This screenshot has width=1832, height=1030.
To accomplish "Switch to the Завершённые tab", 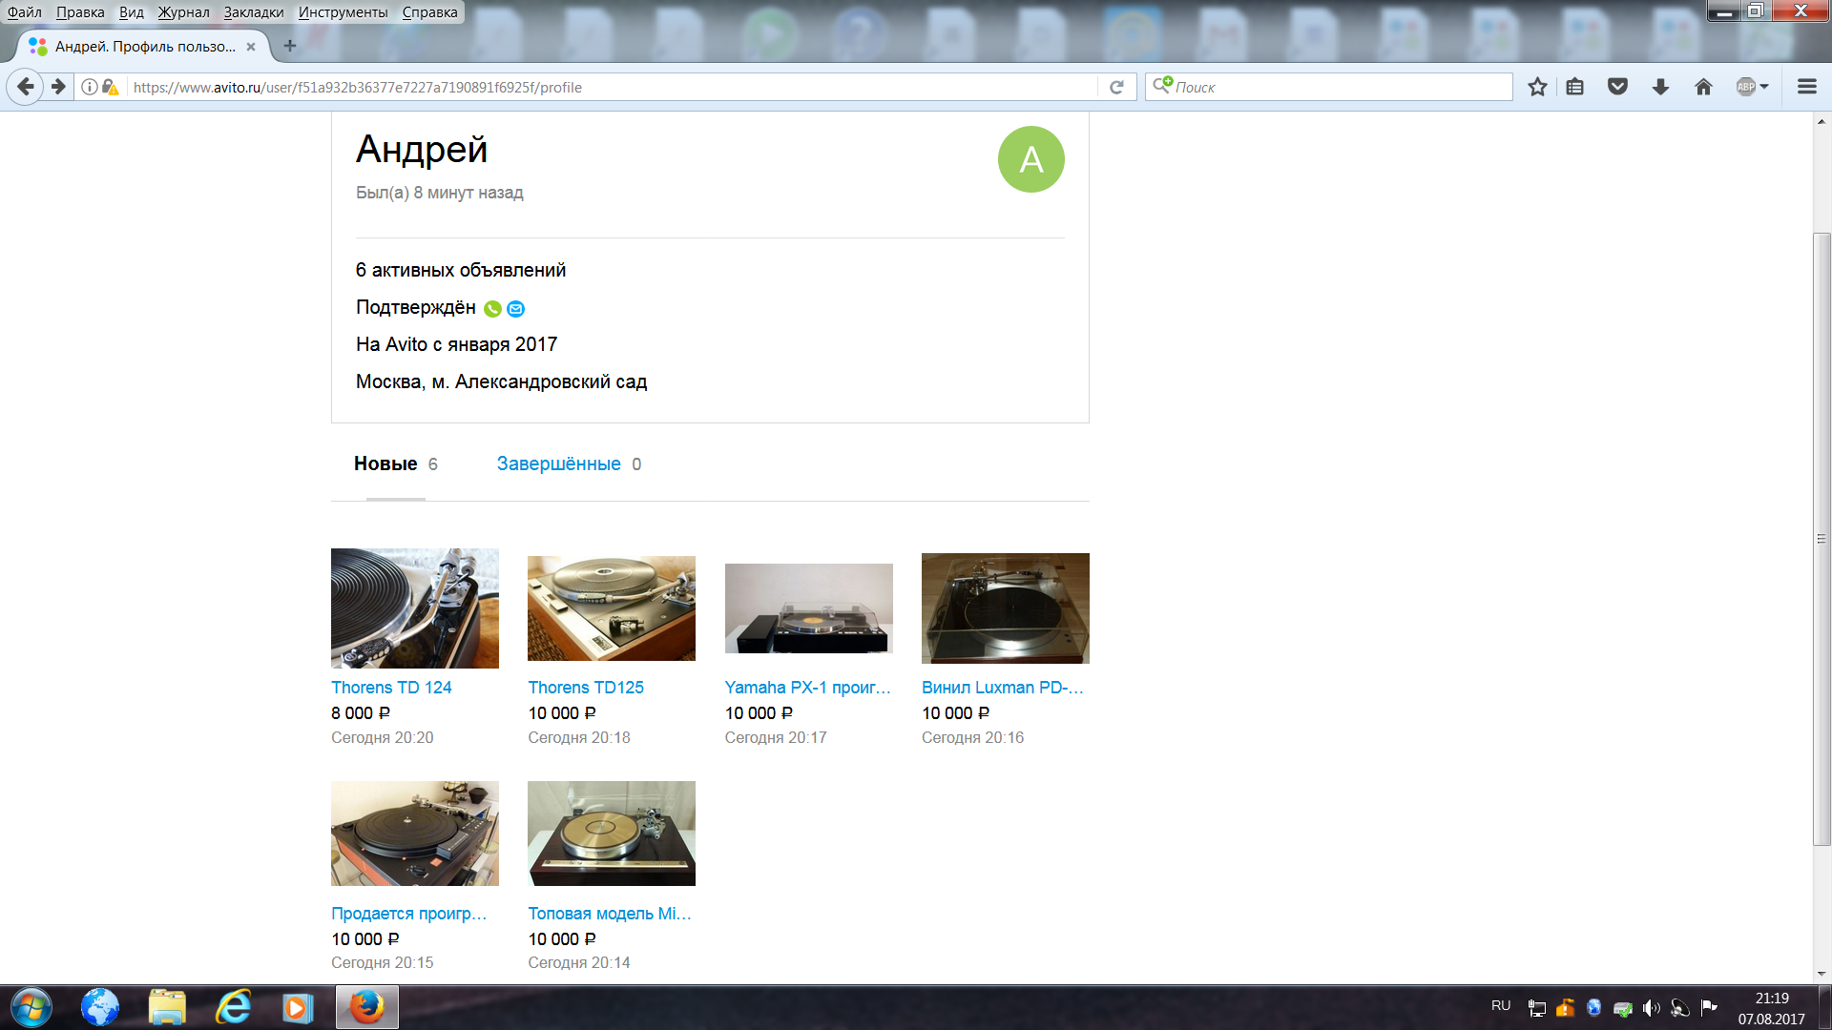I will (558, 463).
